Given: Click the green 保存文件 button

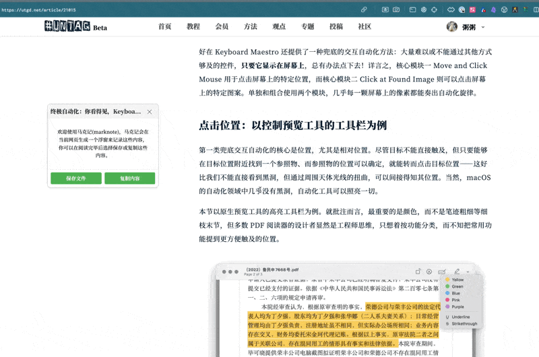Looking at the screenshot, I should [x=76, y=178].
